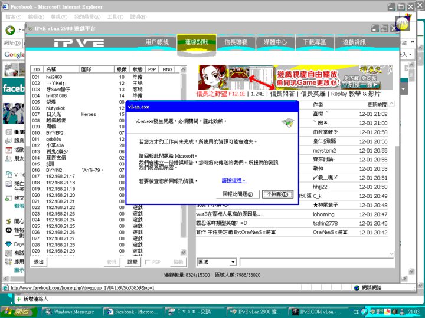Image resolution: width=425 pixels, height=318 pixels.
Task: Sort the player list by the P2P column
Action: click(x=152, y=69)
